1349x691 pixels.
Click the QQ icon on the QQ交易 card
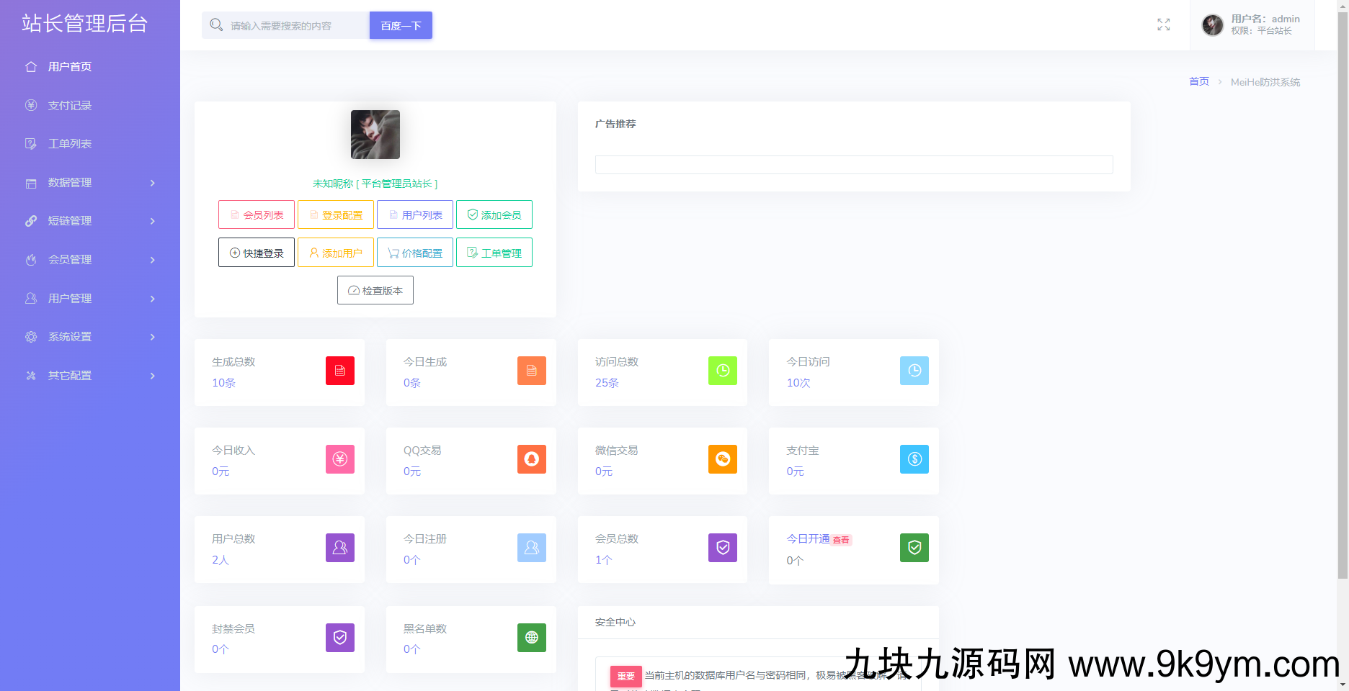[x=531, y=459]
